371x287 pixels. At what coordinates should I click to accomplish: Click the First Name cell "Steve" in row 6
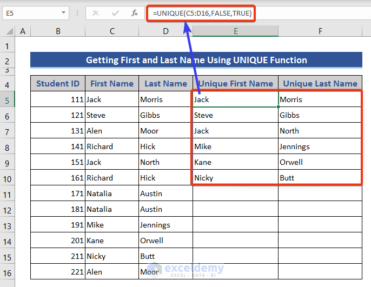tap(112, 115)
